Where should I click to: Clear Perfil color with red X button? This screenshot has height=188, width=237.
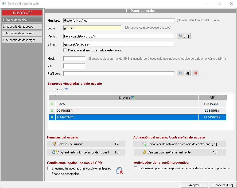coord(195,73)
